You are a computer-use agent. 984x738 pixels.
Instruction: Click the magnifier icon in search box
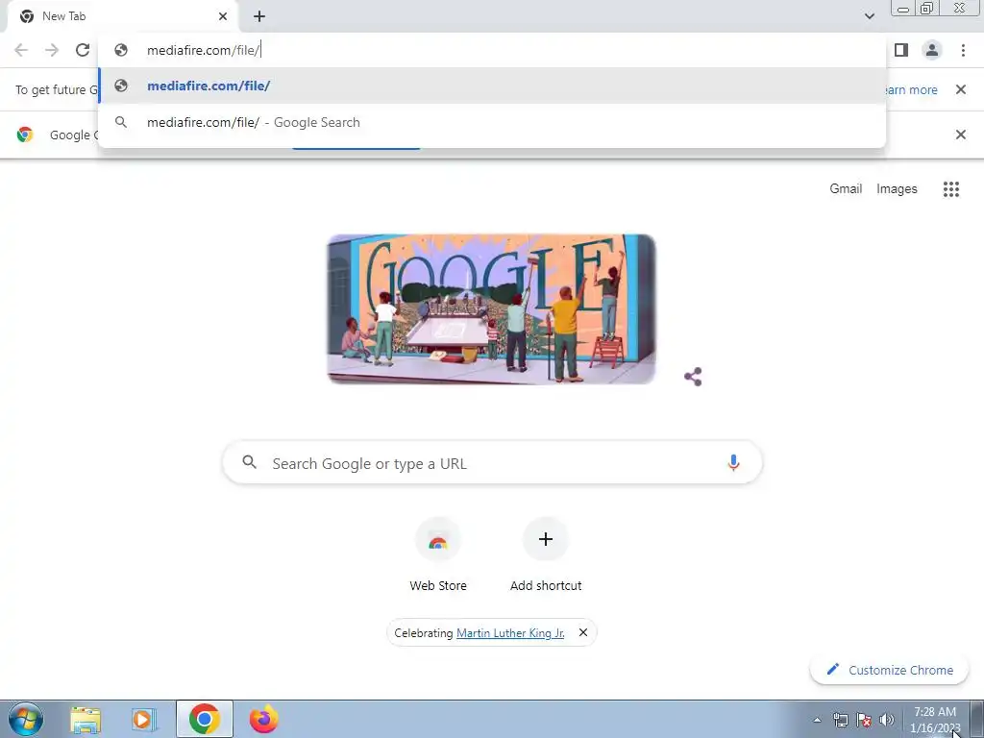(x=249, y=462)
